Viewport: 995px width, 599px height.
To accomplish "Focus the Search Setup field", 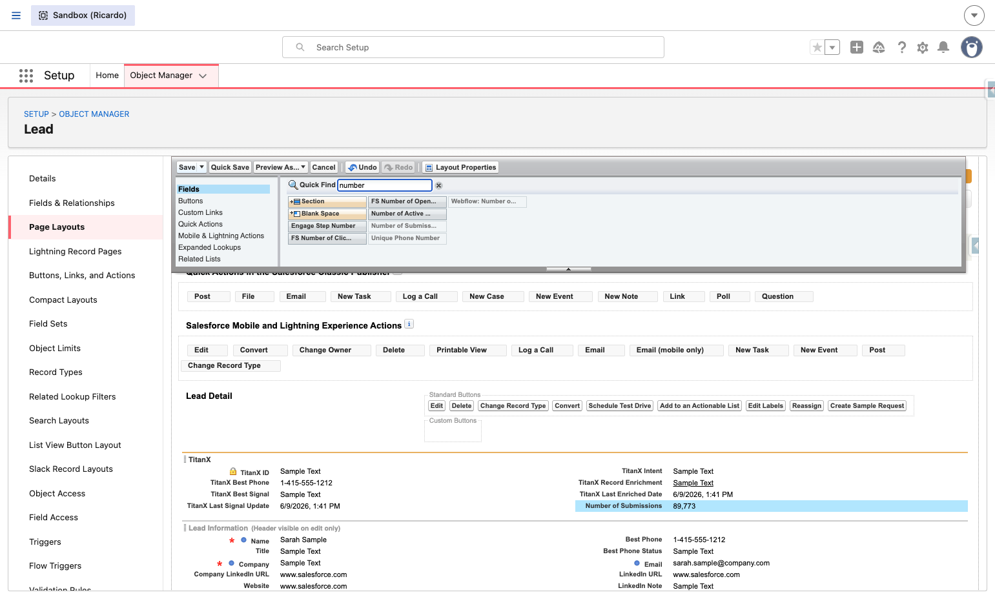I will [x=473, y=47].
